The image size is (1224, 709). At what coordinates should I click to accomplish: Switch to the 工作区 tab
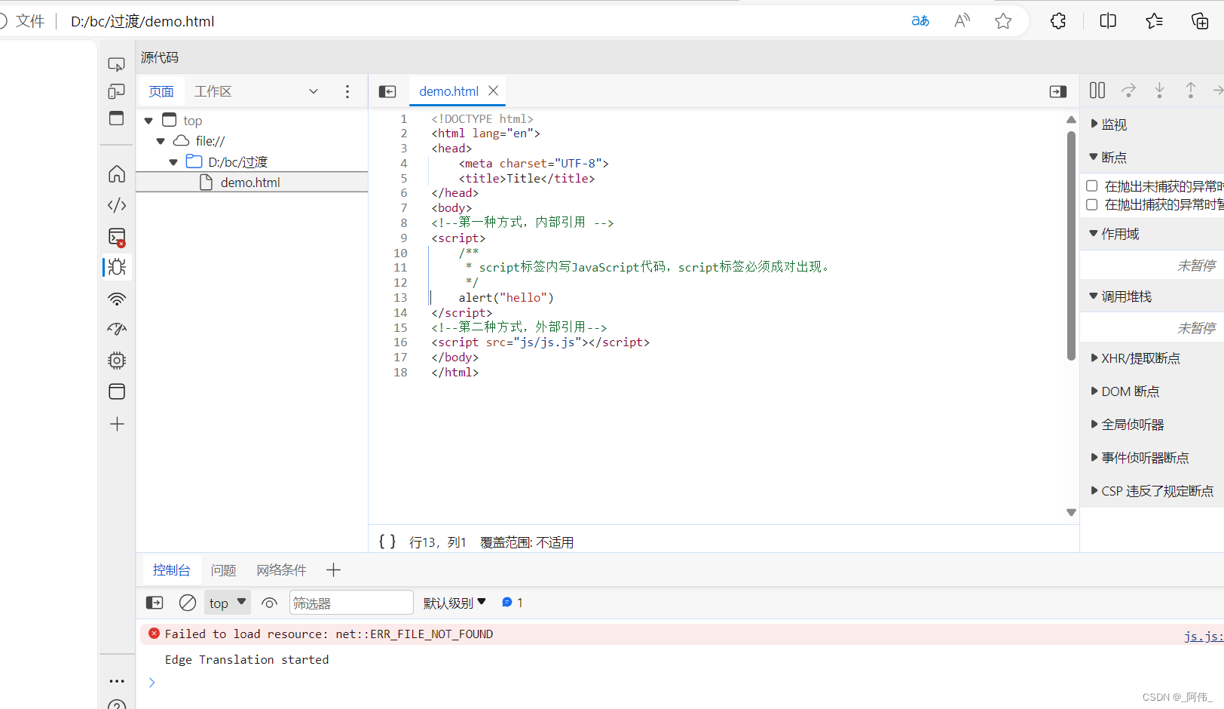pyautogui.click(x=213, y=91)
